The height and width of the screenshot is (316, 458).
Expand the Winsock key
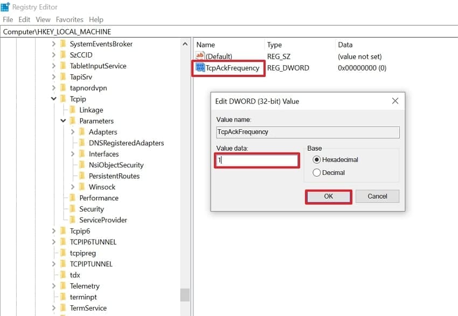[73, 187]
